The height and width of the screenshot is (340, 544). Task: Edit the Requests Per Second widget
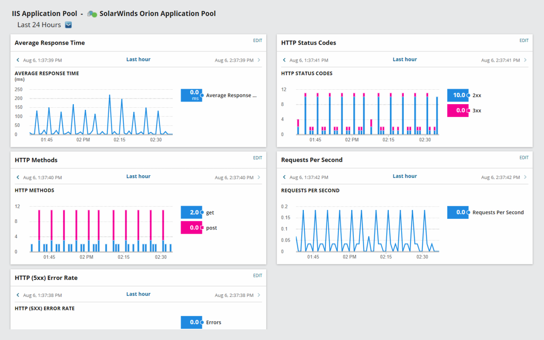[x=524, y=158]
